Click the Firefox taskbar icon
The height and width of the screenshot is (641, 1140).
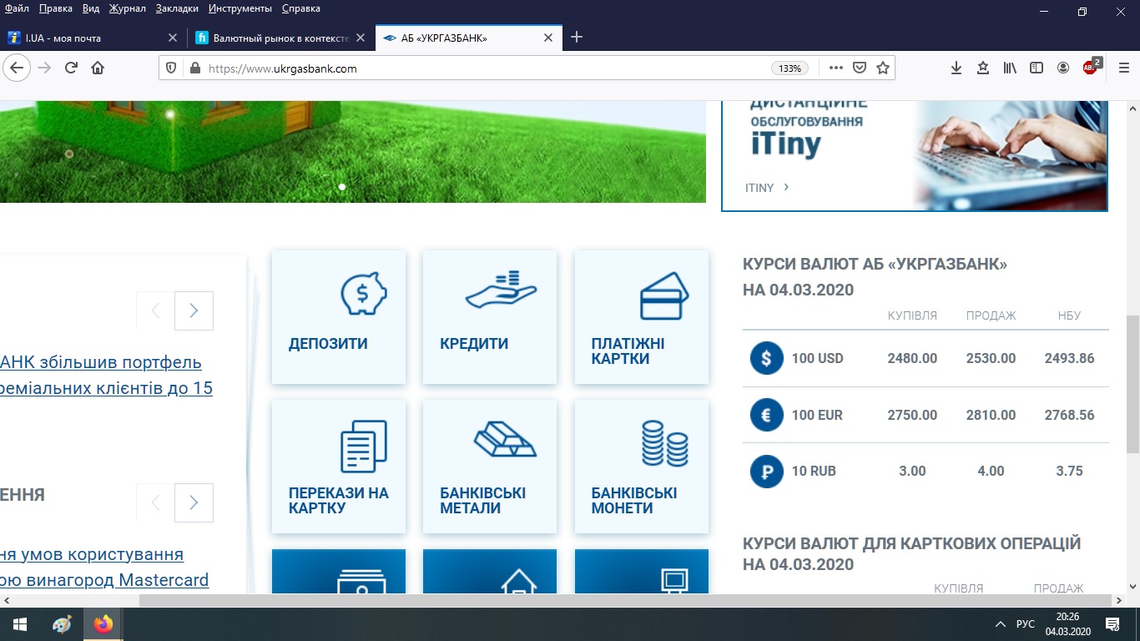[103, 624]
